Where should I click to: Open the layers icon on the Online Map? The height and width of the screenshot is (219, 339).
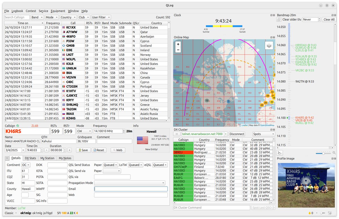tap(268, 45)
